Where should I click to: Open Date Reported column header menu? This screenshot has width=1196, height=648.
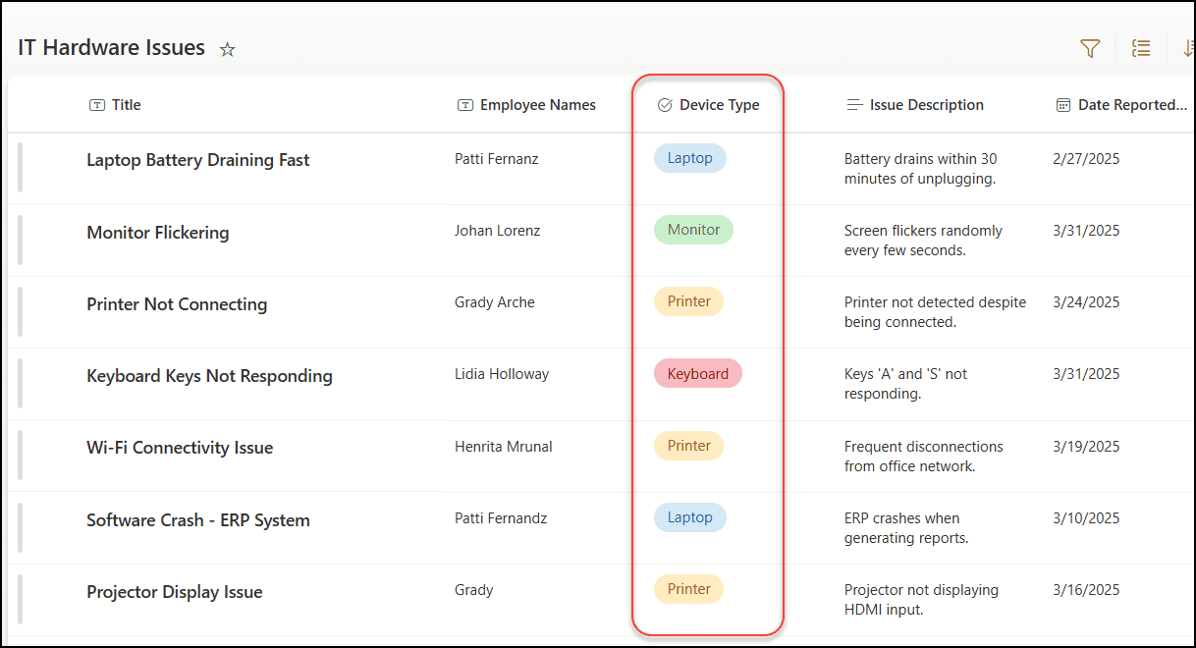[1132, 105]
